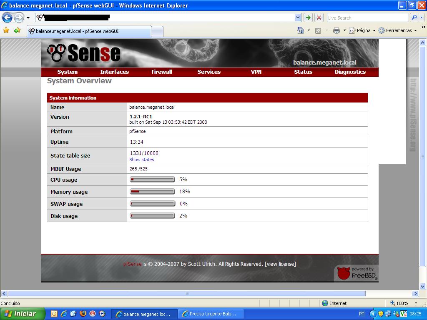
Task: Click the vertical scrollbar down arrow
Action: tap(423, 286)
